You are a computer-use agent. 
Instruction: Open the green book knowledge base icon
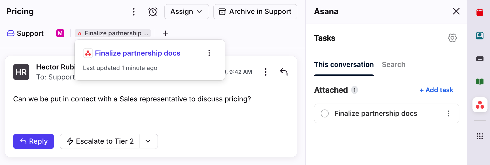pyautogui.click(x=480, y=81)
